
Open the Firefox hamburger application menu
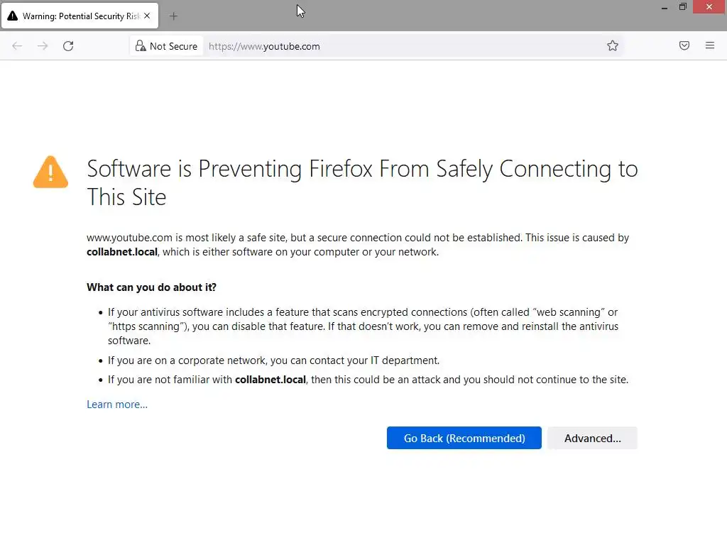tap(710, 46)
